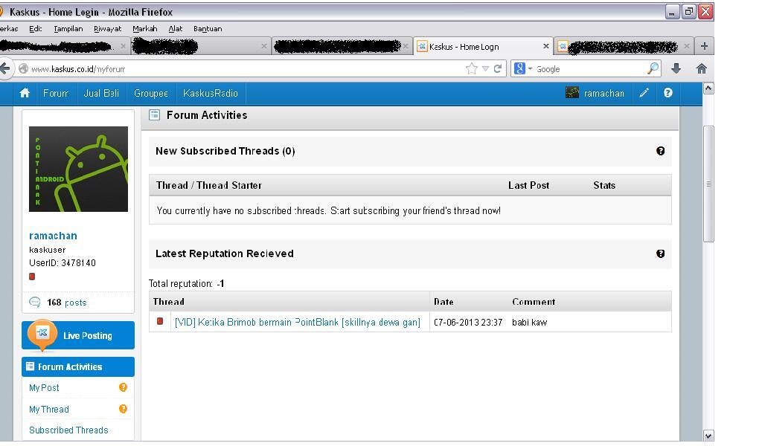762x446 pixels.
Task: Click the Firefox back arrow button
Action: [5, 68]
